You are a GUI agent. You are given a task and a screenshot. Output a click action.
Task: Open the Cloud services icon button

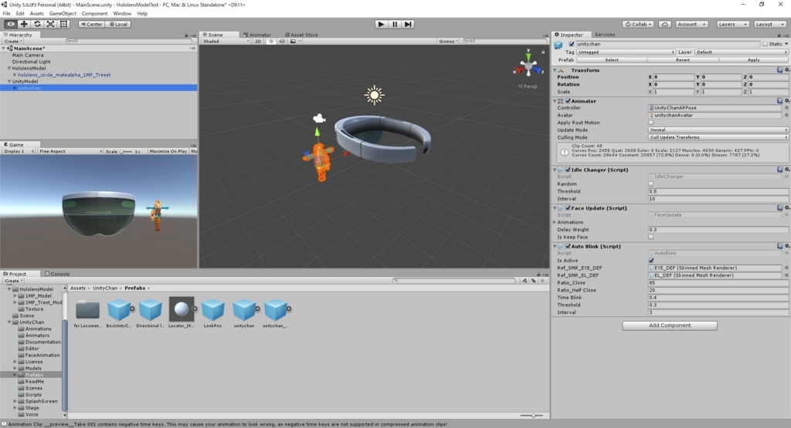point(665,24)
